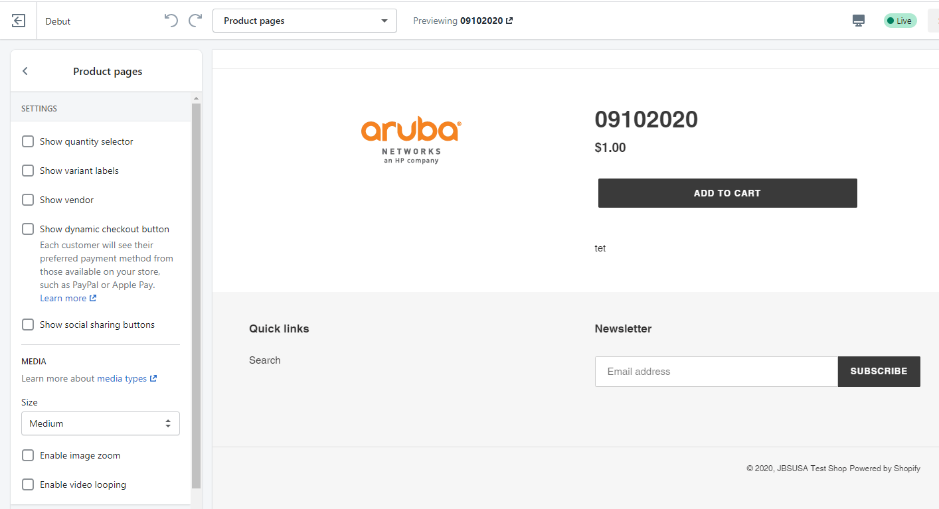Click the Quick links footer heading
This screenshot has height=509, width=939.
coord(279,328)
